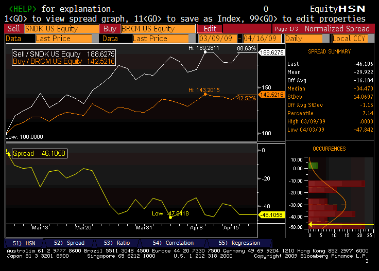Screen dimensions: 379x271
Task: Open the Daily periodicity dropdown
Action: click(307, 39)
